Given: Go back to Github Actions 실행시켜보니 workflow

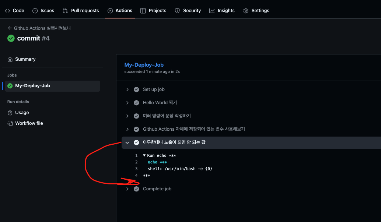Looking at the screenshot, I should pyautogui.click(x=42, y=28).
